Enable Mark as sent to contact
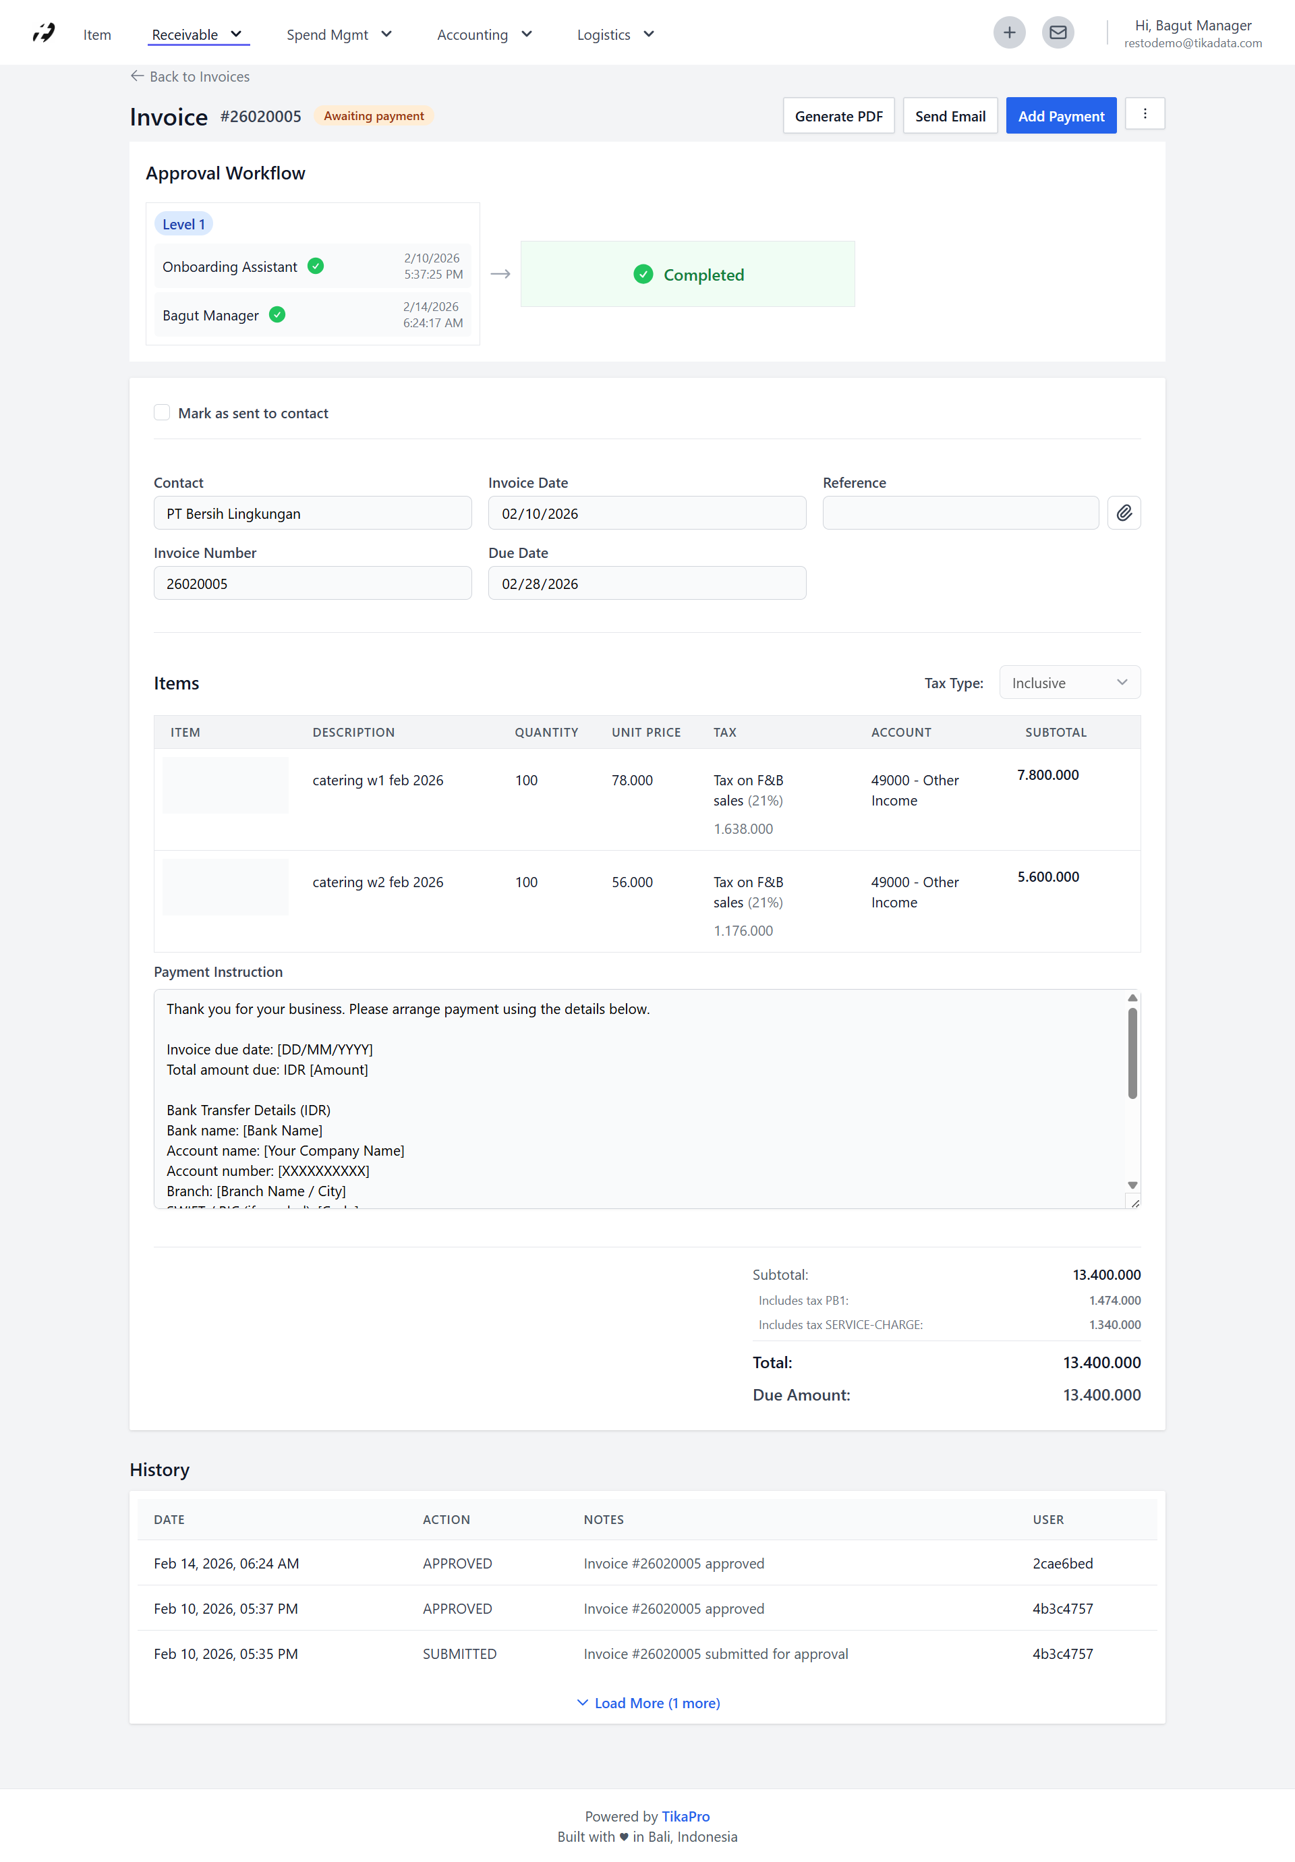Viewport: 1295px width, 1862px height. click(161, 412)
